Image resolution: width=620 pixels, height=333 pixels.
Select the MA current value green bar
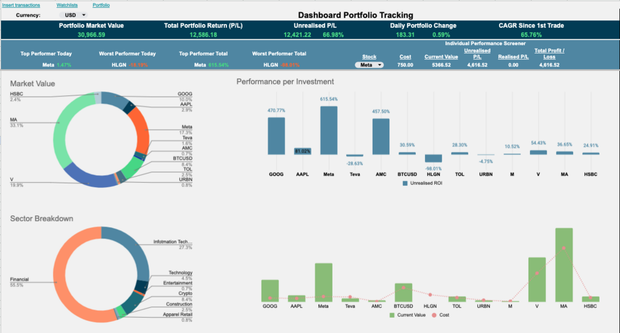click(x=564, y=265)
